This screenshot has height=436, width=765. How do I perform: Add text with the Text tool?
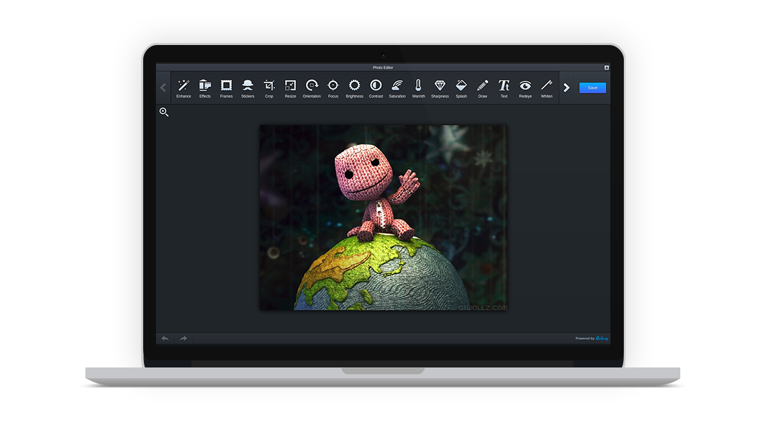click(x=504, y=86)
